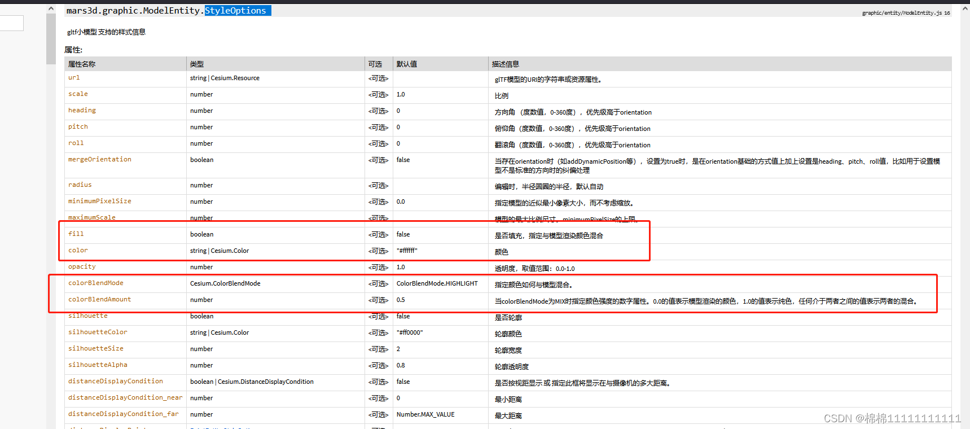970x429 pixels.
Task: Select the 'colorBlendMode' property name
Action: click(x=96, y=283)
